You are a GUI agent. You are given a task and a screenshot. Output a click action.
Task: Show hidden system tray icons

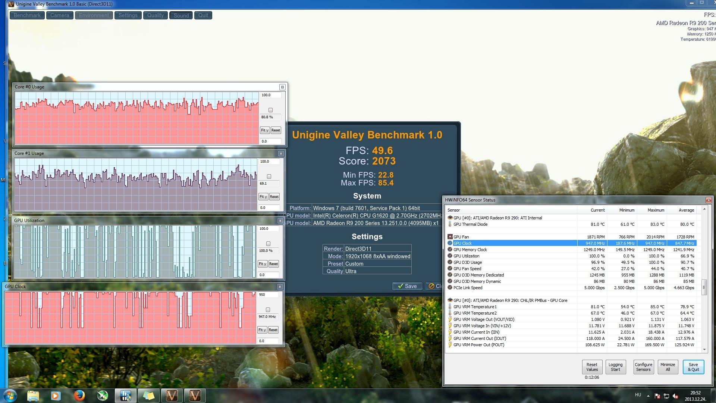648,396
